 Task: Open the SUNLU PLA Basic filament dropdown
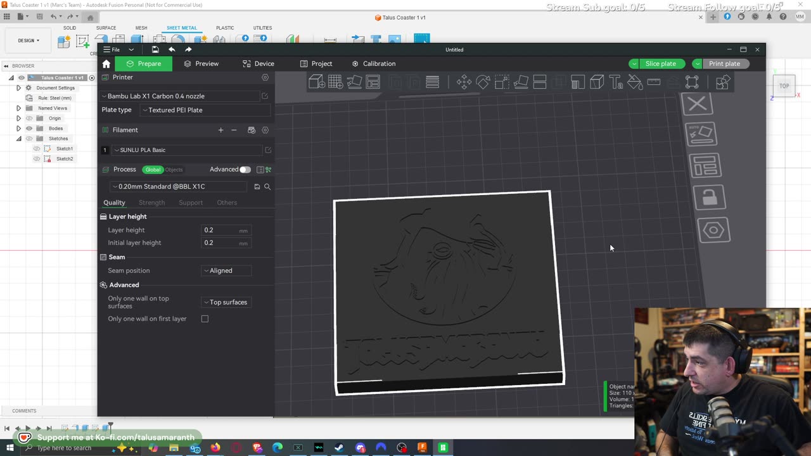pyautogui.click(x=187, y=150)
